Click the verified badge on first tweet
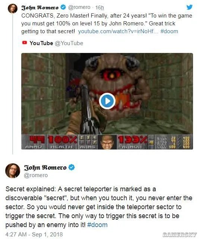This screenshot has height=239, width=199. (63, 7)
